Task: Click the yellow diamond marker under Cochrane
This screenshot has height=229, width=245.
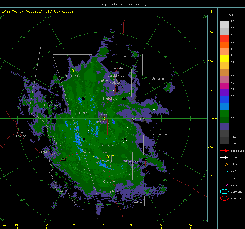Action: pos(93,157)
